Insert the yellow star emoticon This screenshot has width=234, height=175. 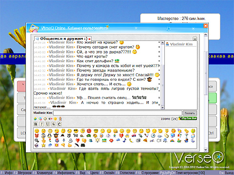43,145
